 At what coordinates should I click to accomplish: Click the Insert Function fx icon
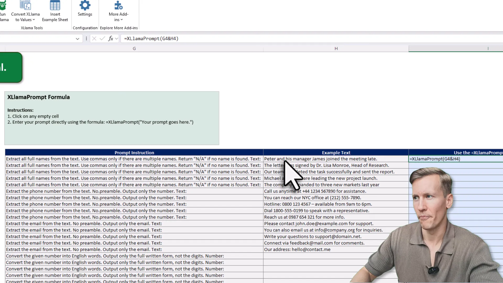[110, 38]
